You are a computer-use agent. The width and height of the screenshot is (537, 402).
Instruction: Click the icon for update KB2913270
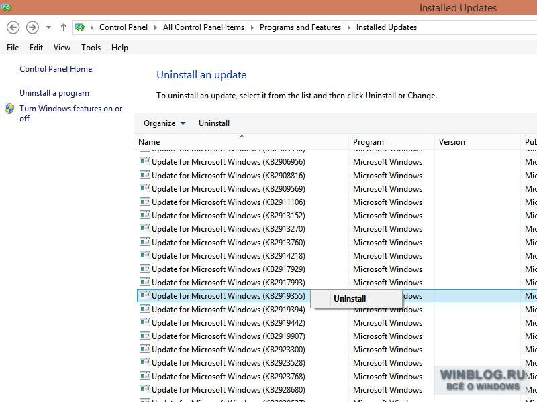(145, 228)
